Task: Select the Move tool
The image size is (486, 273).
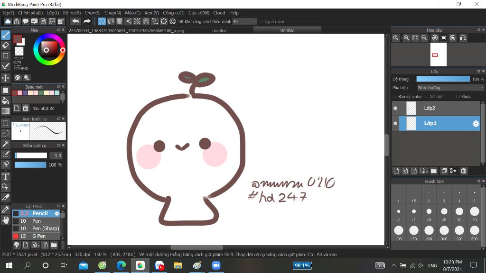Action: pos(6,78)
